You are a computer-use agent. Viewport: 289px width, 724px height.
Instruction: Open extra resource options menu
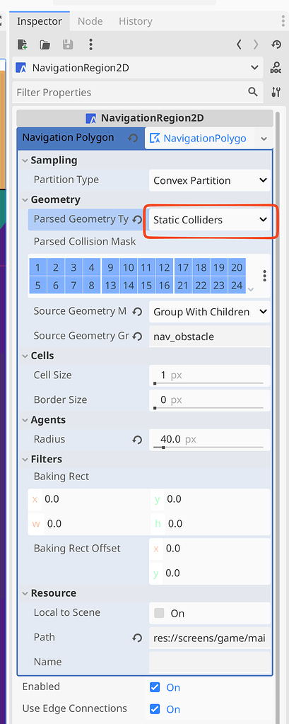91,45
